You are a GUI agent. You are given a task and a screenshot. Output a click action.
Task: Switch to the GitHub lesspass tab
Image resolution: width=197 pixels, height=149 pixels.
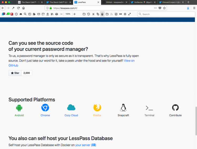pos(115,2)
